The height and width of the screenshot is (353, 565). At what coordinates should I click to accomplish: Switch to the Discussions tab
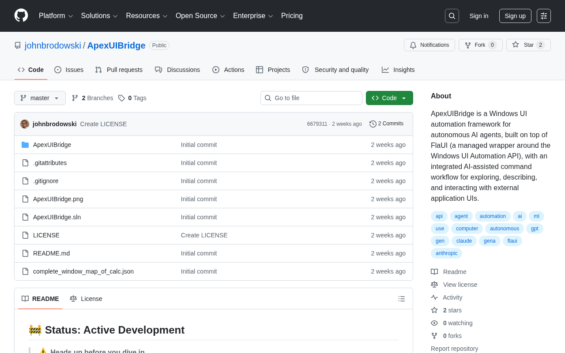click(177, 70)
